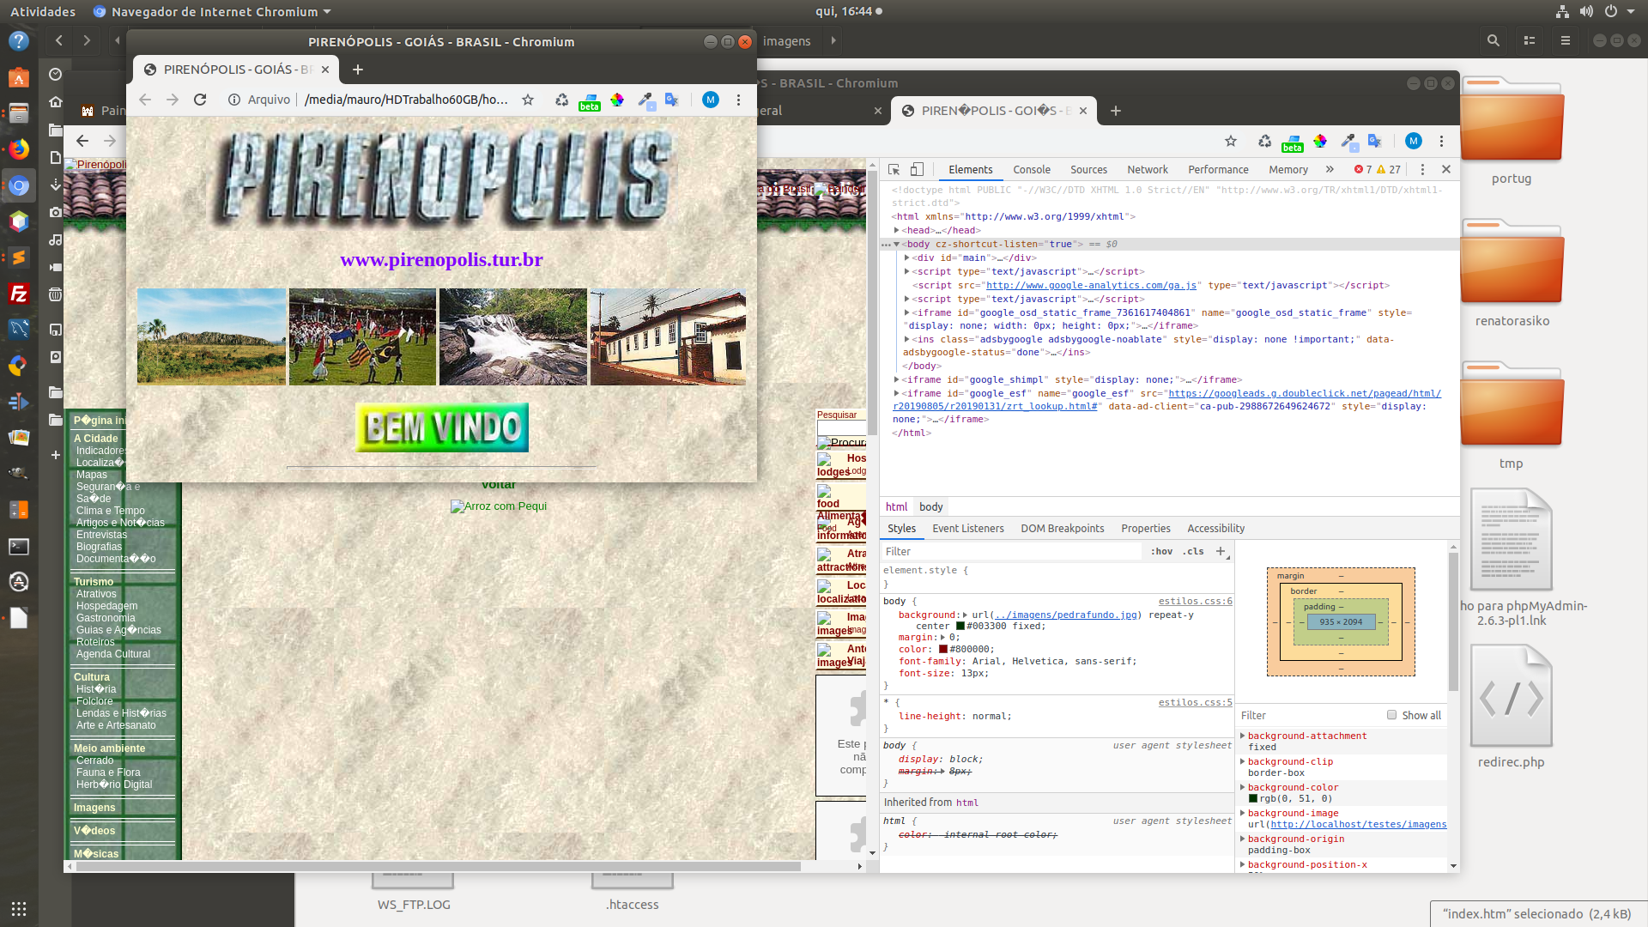Click the www.pirenopolis.tur.br link

click(x=441, y=259)
